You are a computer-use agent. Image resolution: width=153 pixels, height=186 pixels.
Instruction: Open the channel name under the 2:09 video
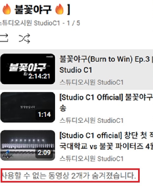[x=92, y=159]
